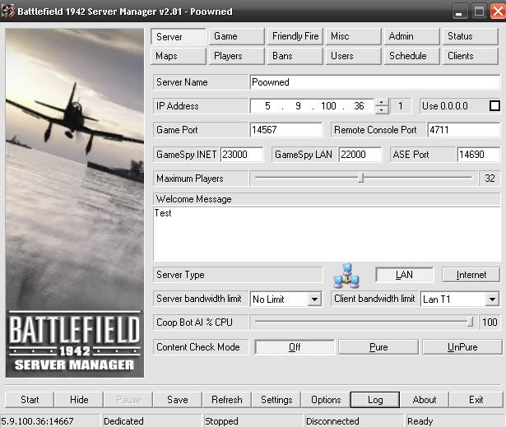506x427 pixels.
Task: Click the ASE Port field
Action: coord(478,155)
